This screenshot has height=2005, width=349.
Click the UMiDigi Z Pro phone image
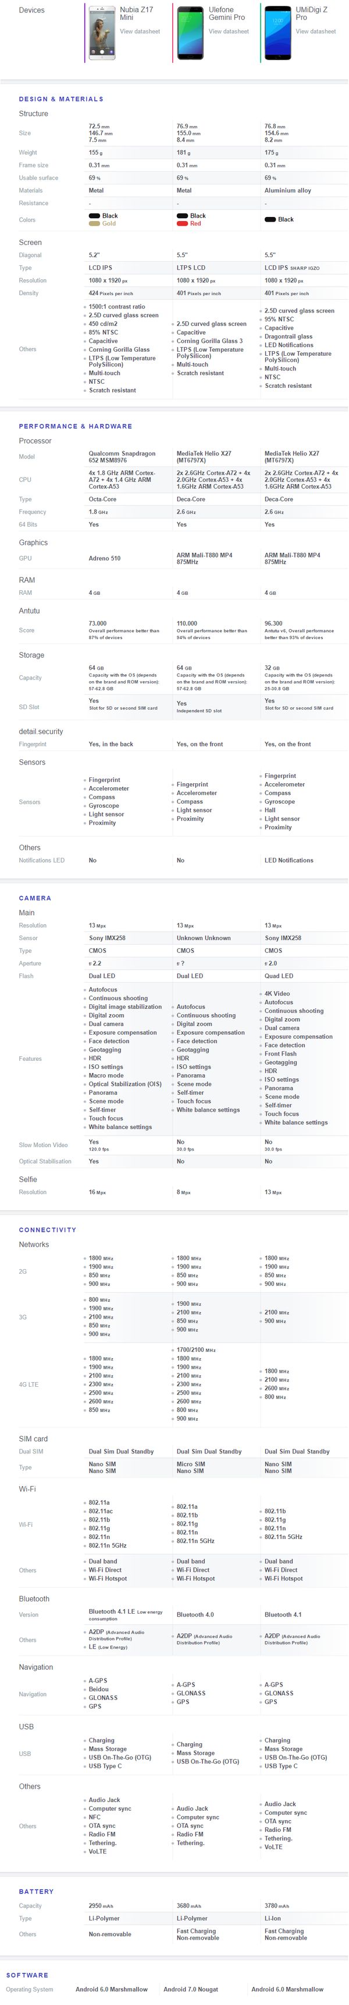tap(277, 33)
